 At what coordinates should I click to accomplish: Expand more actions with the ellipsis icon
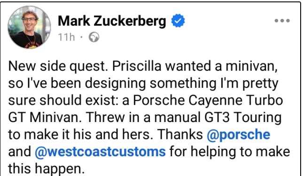coord(282,21)
